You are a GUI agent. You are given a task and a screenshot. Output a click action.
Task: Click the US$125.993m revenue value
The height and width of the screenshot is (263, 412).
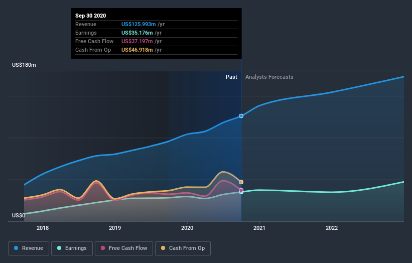(x=139, y=24)
